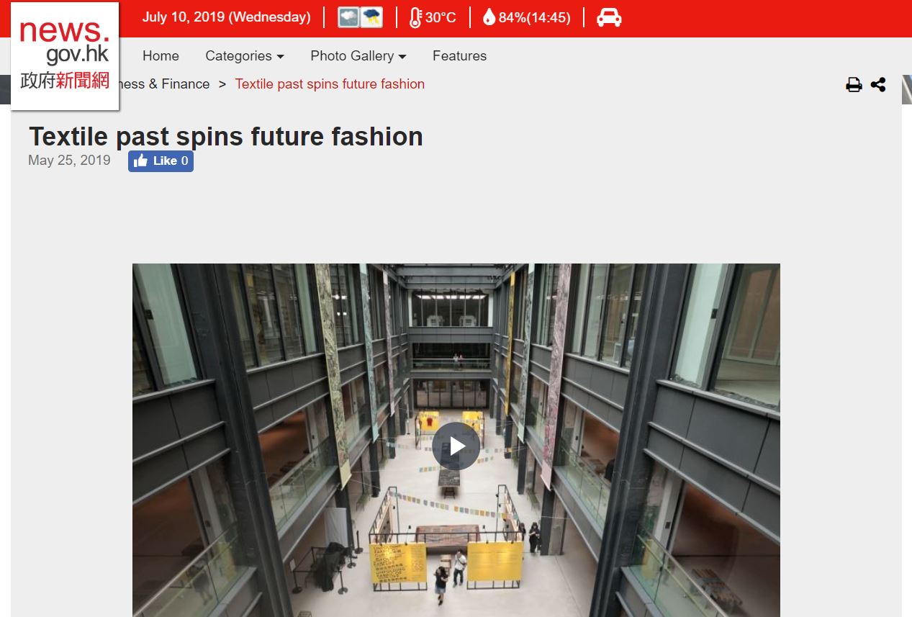Click the article headline title
912x617 pixels.
(x=225, y=137)
